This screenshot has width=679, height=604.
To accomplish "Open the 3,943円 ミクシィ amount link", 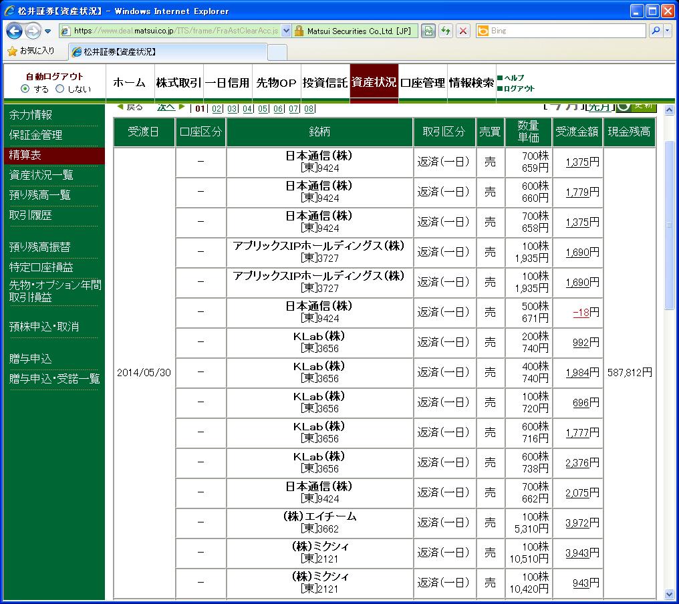I will tap(577, 553).
